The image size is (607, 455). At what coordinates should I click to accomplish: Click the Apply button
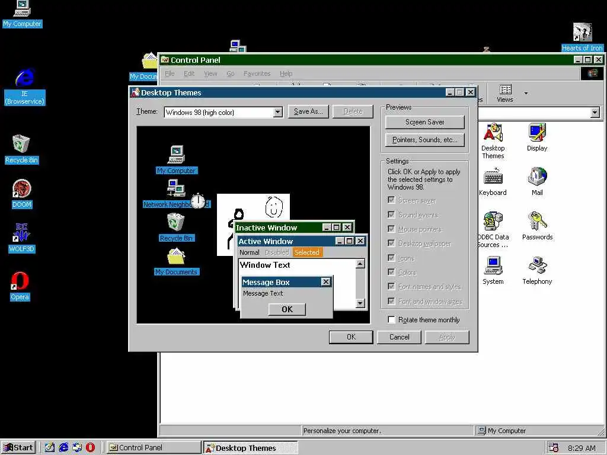[447, 337]
